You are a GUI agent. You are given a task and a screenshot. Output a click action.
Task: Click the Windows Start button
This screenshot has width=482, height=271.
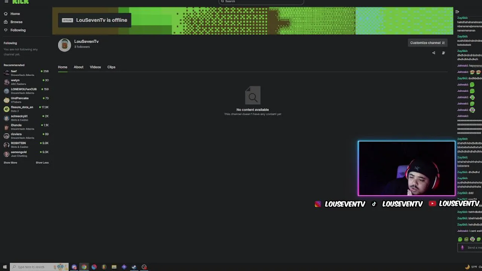click(5, 267)
